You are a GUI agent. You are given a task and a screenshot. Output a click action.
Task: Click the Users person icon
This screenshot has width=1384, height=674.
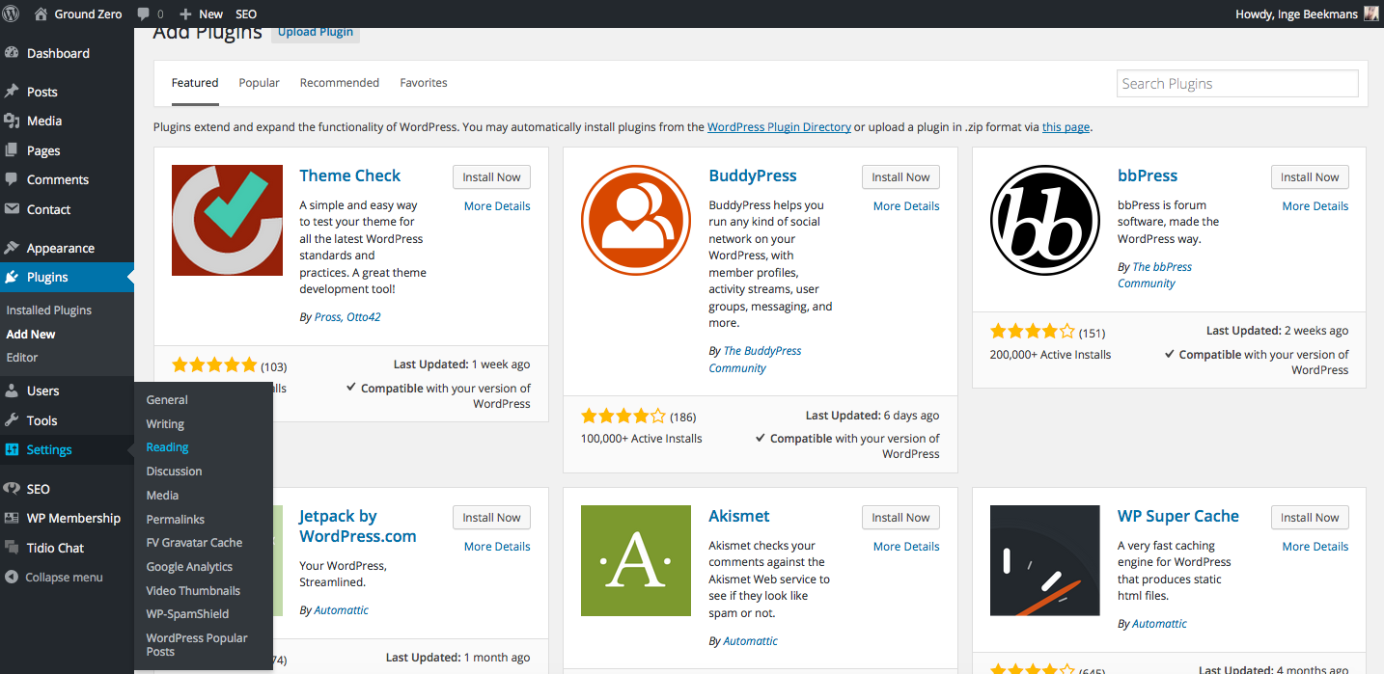click(12, 391)
